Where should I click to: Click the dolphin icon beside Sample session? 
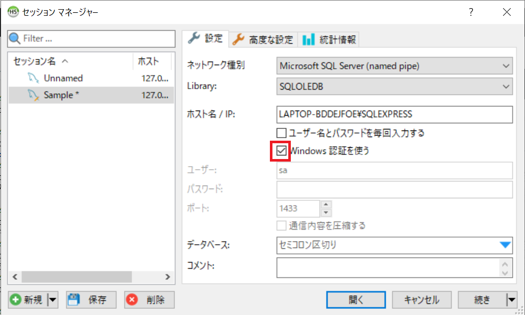[33, 95]
